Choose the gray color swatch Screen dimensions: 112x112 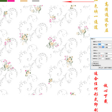[x=35, y=1]
